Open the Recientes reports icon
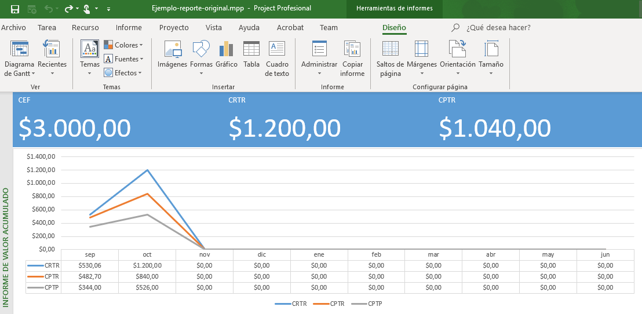Image resolution: width=642 pixels, height=314 pixels. (x=52, y=49)
